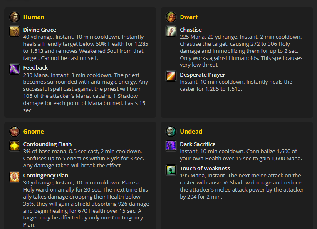Open the Feedback spell icon
The image size is (317, 229).
point(15,69)
